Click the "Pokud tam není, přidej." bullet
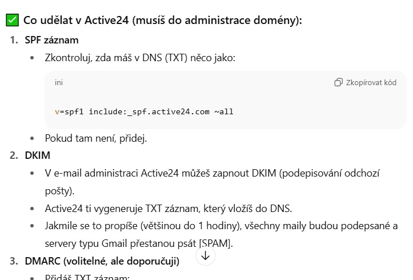The height and width of the screenshot is (280, 413). click(96, 138)
